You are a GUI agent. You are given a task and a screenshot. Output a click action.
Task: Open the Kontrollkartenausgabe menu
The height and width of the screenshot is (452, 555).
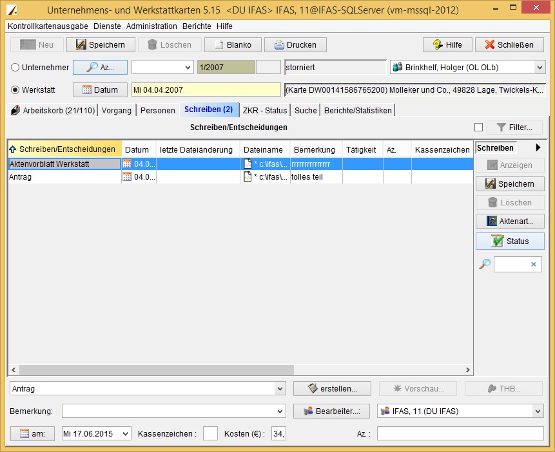[x=48, y=26]
